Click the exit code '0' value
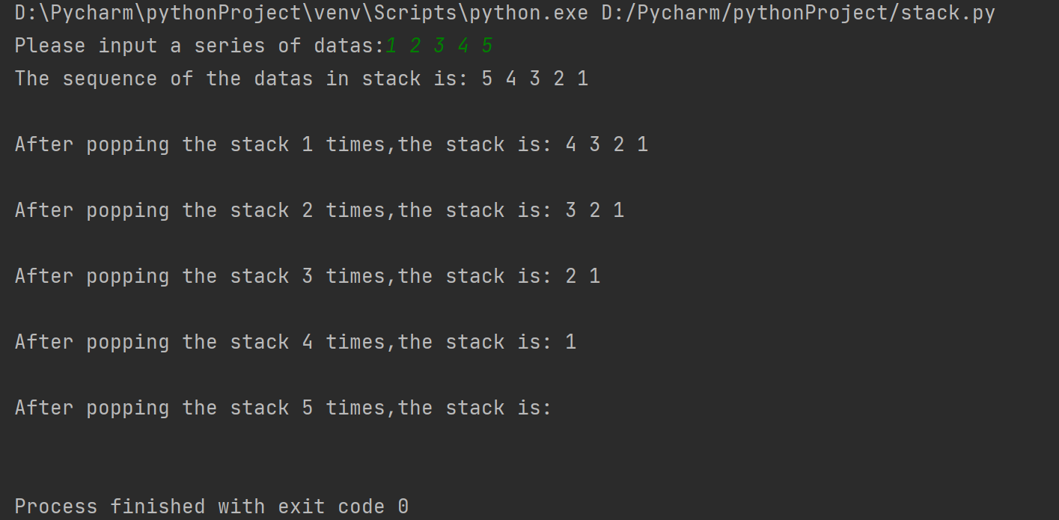The image size is (1059, 520). pos(403,507)
